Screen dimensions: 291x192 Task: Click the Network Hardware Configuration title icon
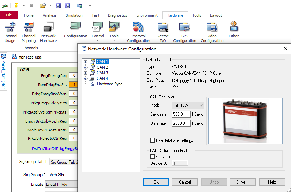(x=83, y=49)
